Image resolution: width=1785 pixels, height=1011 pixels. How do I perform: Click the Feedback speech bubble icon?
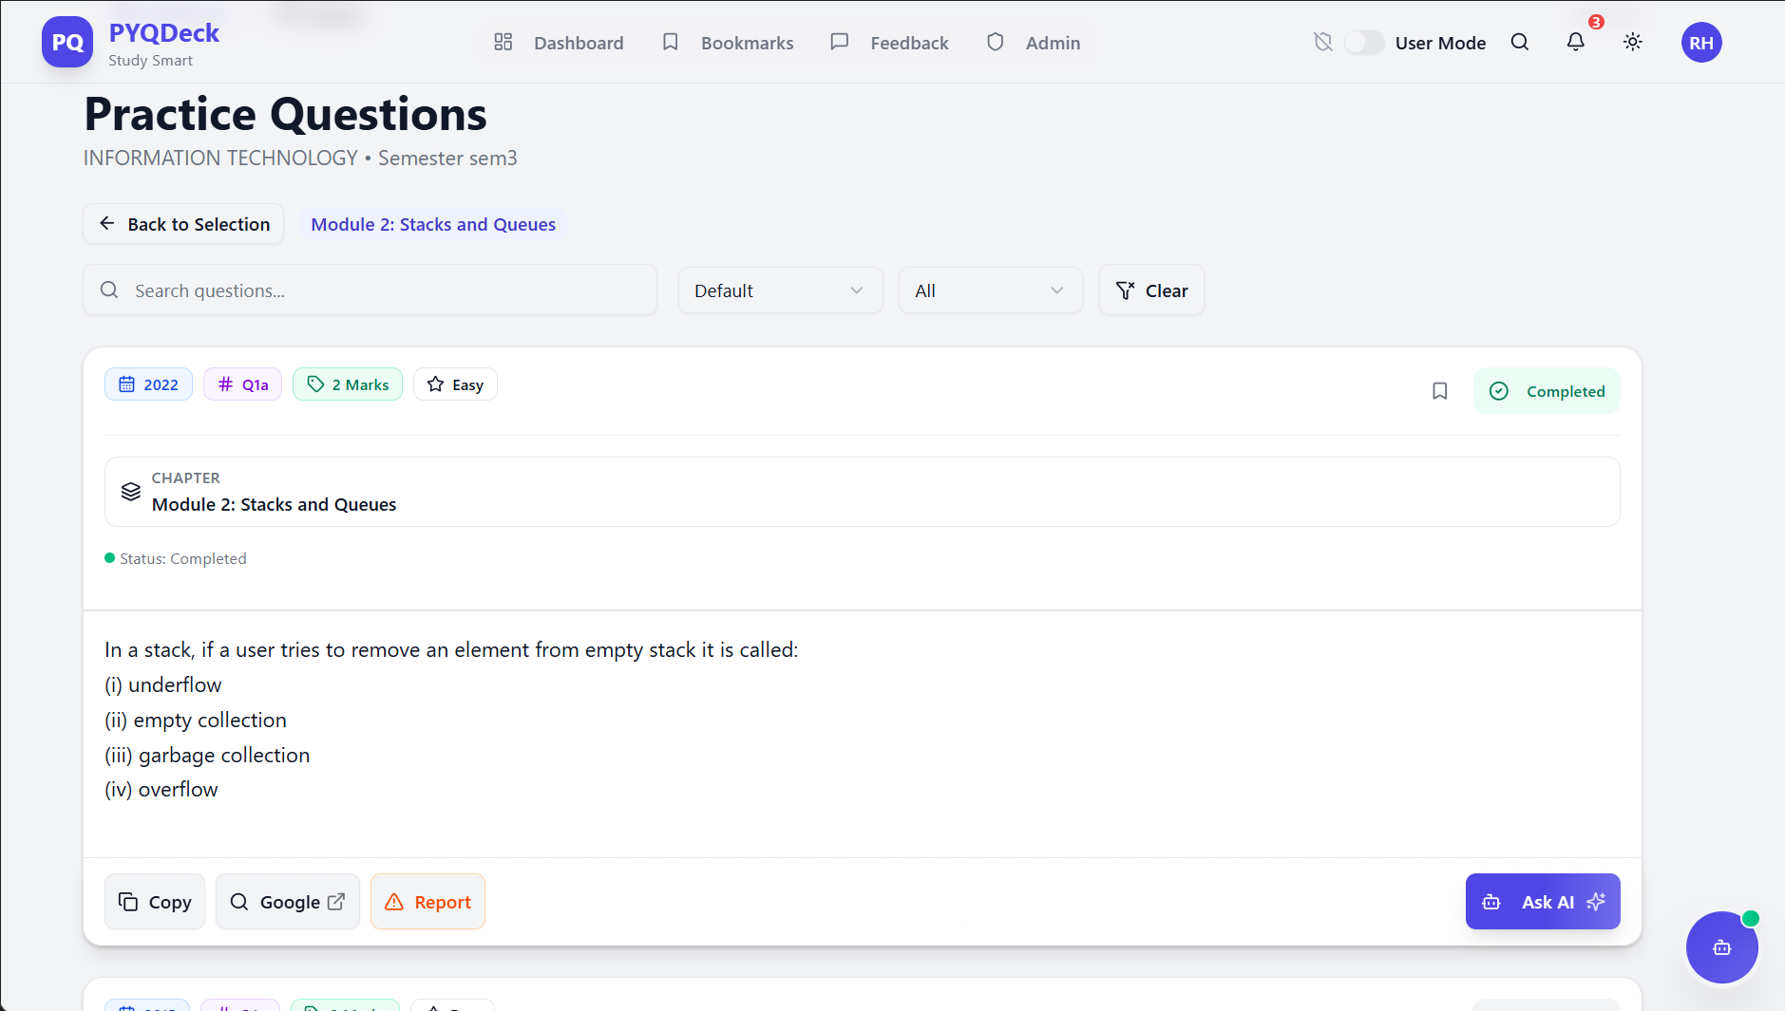(839, 42)
